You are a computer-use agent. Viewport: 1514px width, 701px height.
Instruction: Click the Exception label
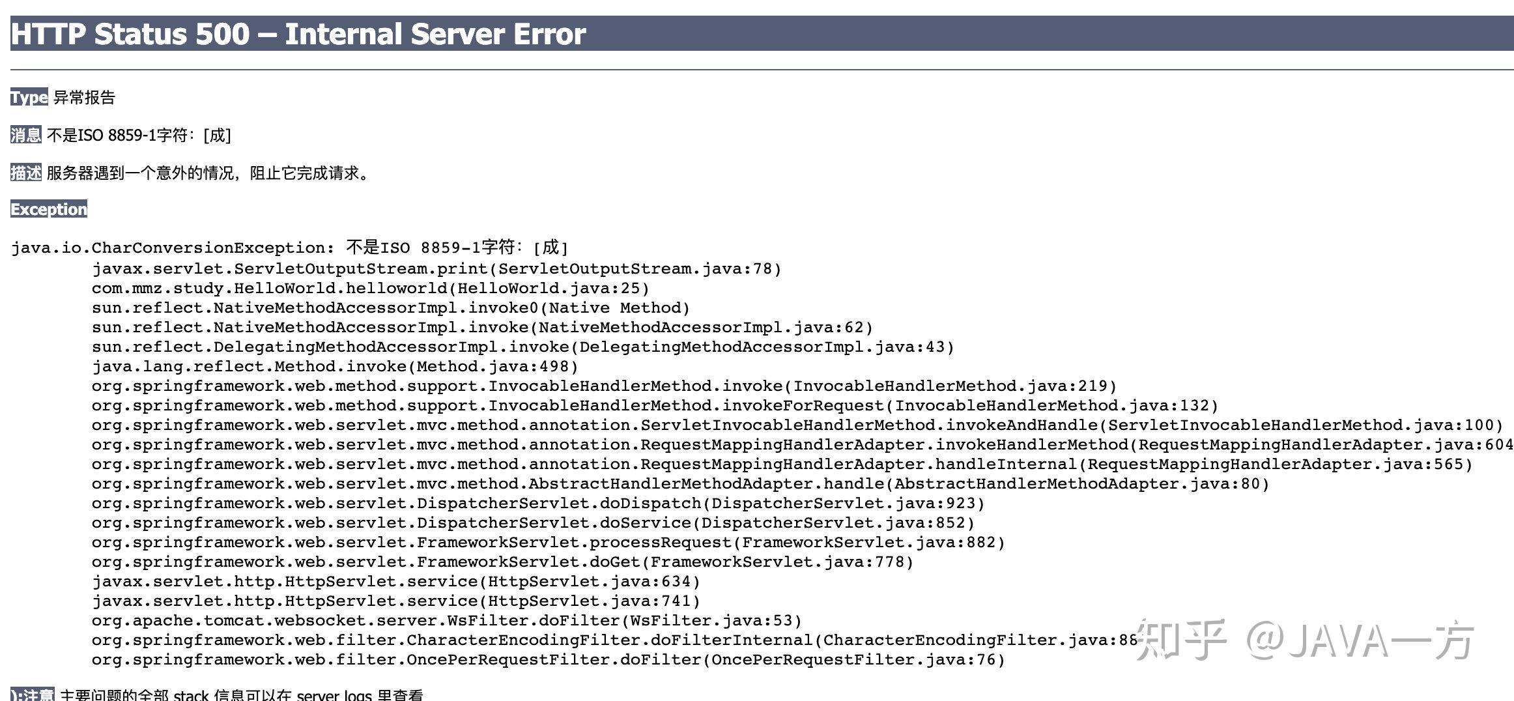tap(49, 209)
